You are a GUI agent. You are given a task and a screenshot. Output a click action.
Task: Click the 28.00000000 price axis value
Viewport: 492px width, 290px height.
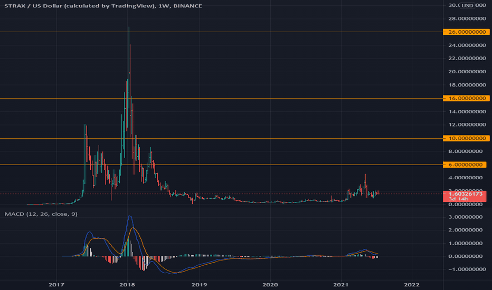[x=467, y=18]
